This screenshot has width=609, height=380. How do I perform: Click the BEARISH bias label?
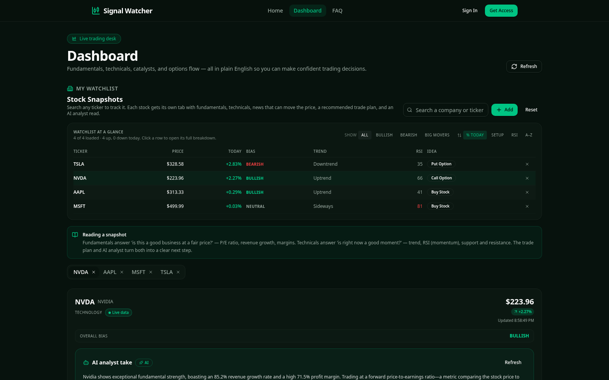[x=255, y=164]
